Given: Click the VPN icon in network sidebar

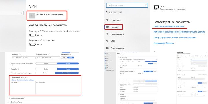Looking at the screenshot, I should coord(107,41).
